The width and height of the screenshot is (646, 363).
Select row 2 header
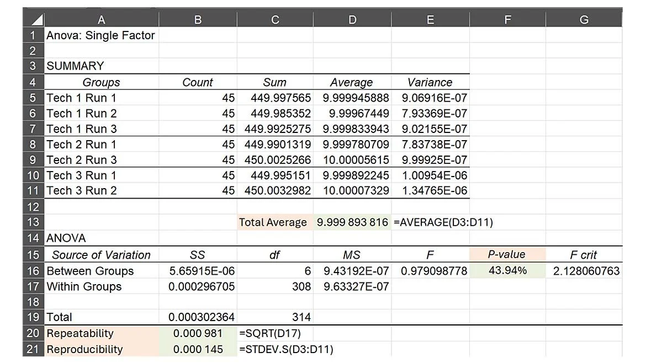click(x=33, y=51)
